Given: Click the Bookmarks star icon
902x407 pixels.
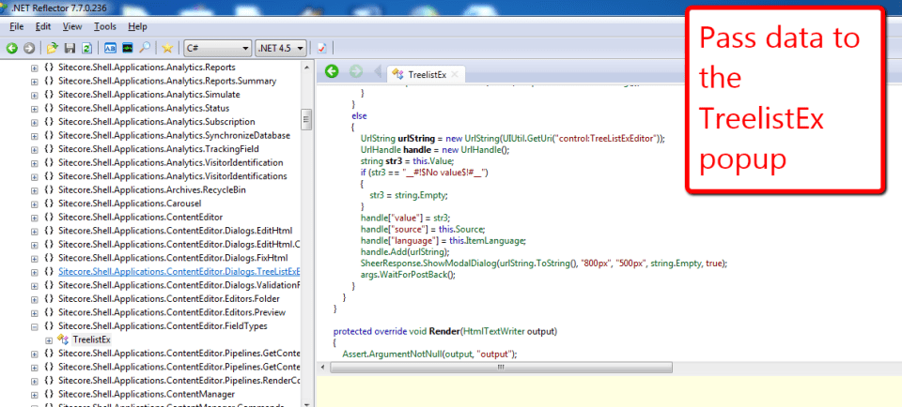Looking at the screenshot, I should 167,47.
